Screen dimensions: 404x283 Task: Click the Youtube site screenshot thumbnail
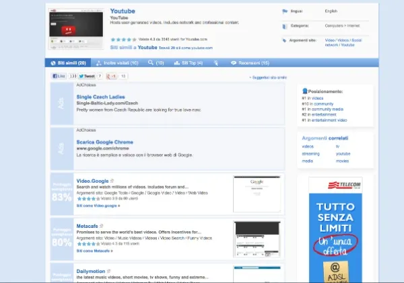click(76, 28)
